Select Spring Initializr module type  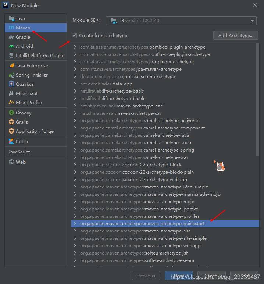pyautogui.click(x=36, y=75)
